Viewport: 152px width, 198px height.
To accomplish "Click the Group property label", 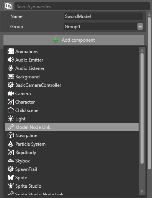I will (16, 27).
